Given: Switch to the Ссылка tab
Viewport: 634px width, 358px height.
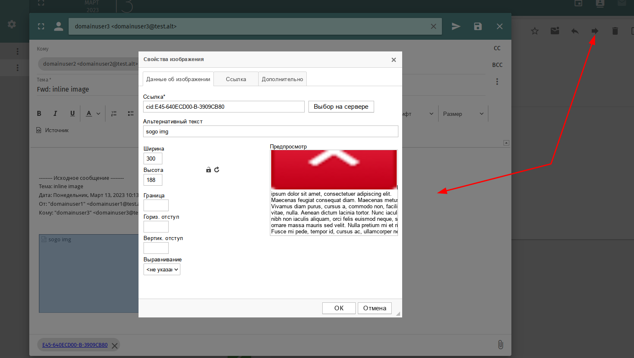Looking at the screenshot, I should [236, 79].
